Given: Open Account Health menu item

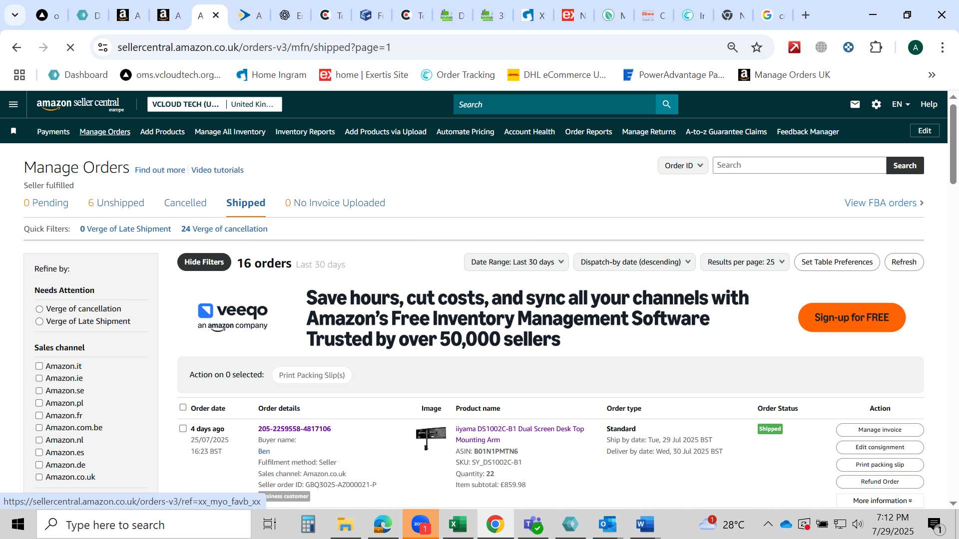Looking at the screenshot, I should (529, 132).
